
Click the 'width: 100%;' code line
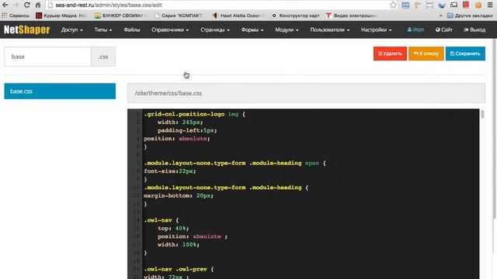pyautogui.click(x=179, y=245)
